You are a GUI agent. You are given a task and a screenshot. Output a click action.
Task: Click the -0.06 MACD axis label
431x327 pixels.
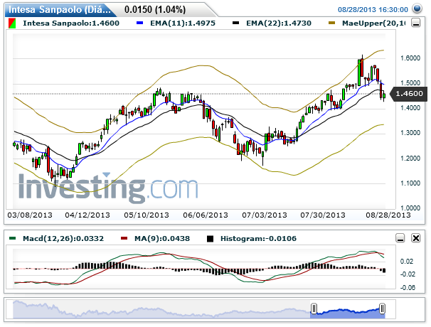click(408, 287)
